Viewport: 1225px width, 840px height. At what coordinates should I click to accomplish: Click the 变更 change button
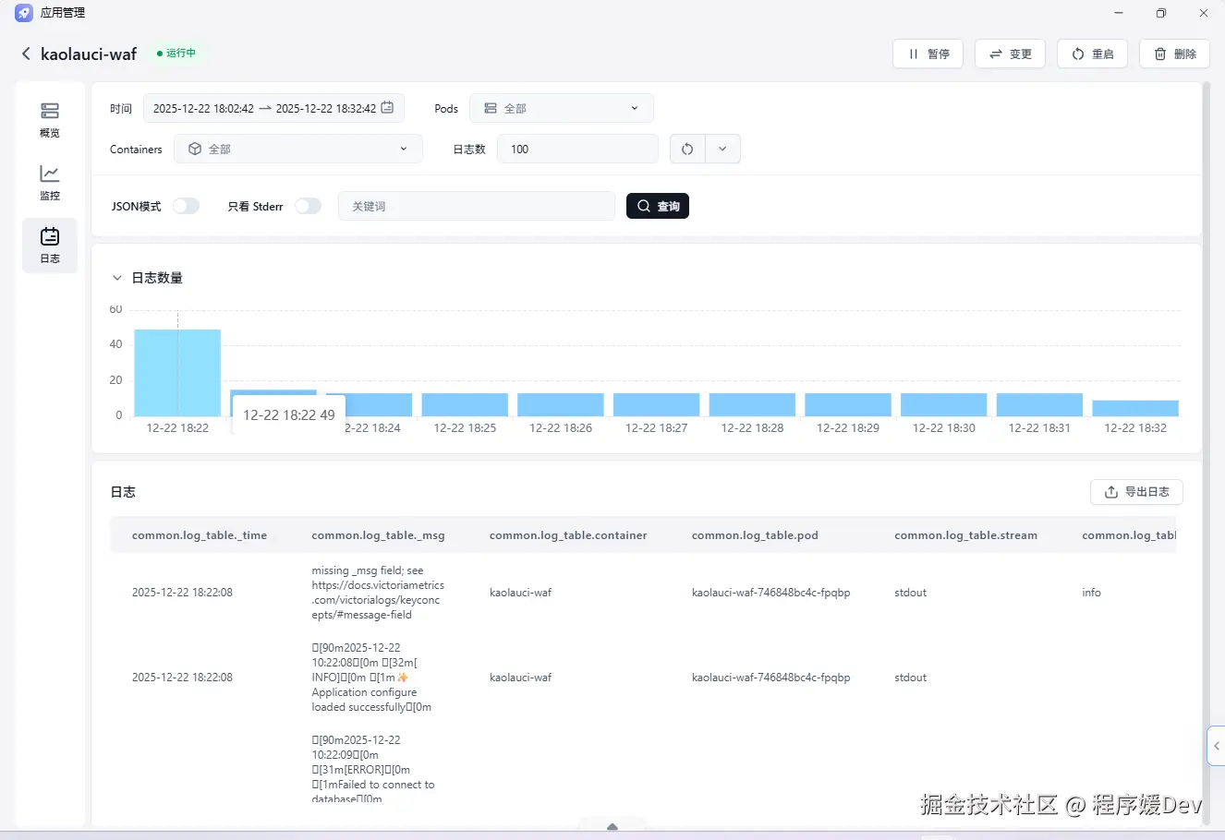click(1010, 54)
